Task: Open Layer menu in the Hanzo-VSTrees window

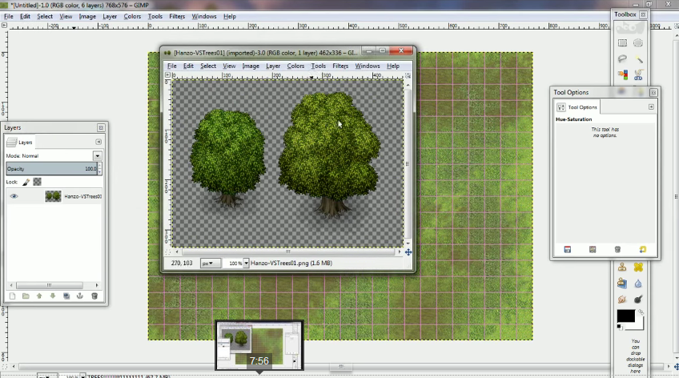Action: click(x=273, y=66)
